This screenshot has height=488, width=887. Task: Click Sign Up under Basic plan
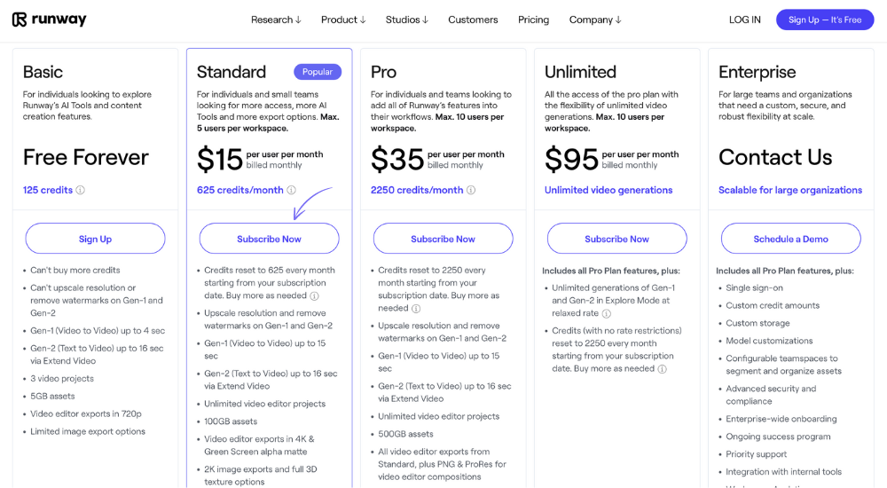[x=95, y=239]
